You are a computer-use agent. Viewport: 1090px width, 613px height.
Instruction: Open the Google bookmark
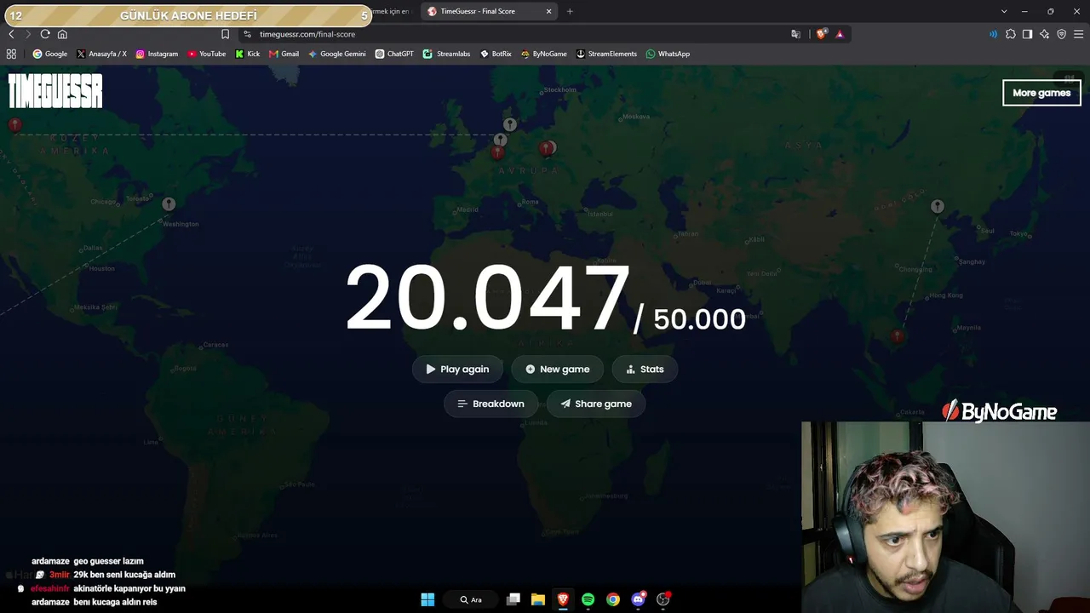tap(50, 54)
